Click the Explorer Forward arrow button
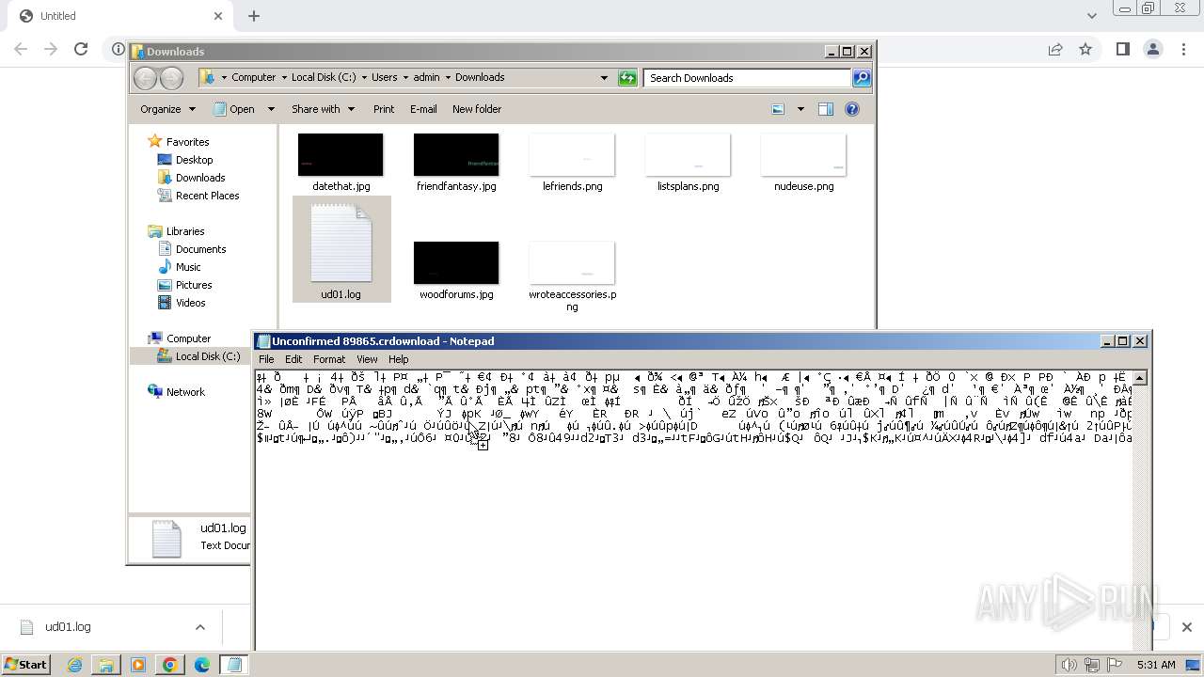This screenshot has height=677, width=1204. click(171, 78)
